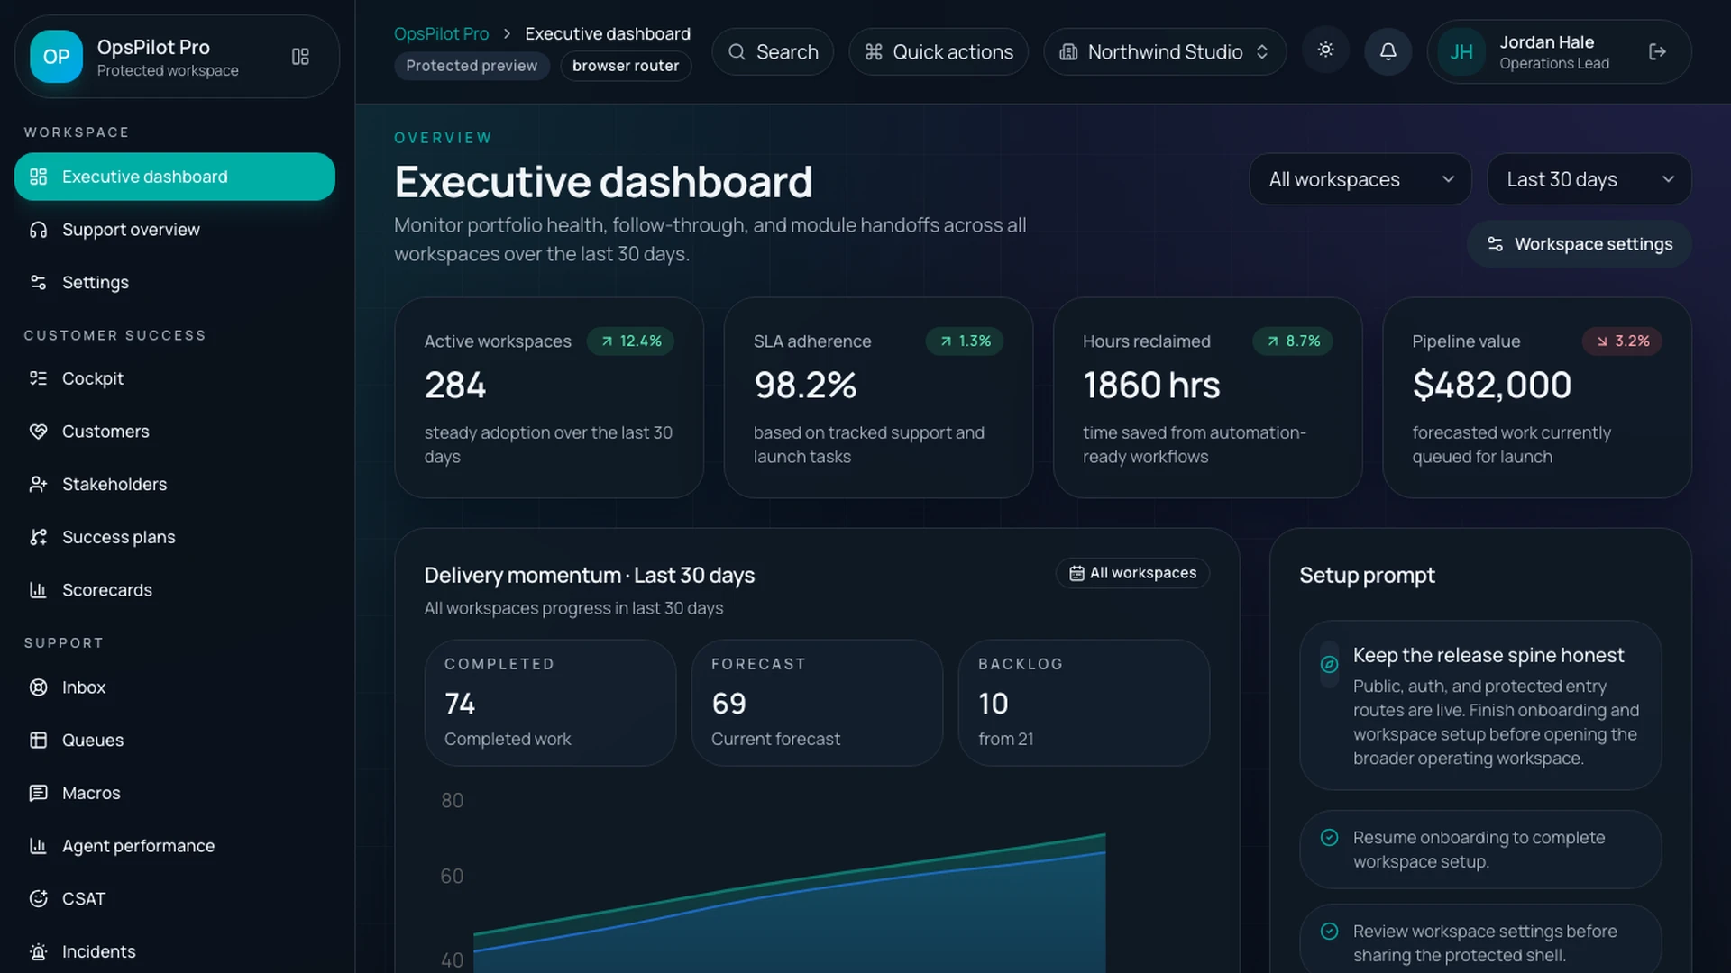
Task: Click the Inbox lifebuoy icon
Action: pyautogui.click(x=38, y=687)
